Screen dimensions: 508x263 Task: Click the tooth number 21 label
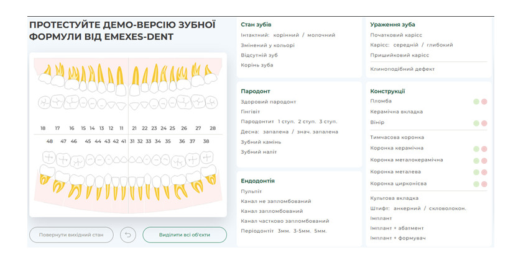coord(134,128)
